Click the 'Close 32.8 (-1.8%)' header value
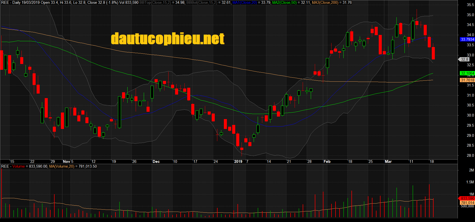The height and width of the screenshot is (222, 475). click(x=103, y=3)
